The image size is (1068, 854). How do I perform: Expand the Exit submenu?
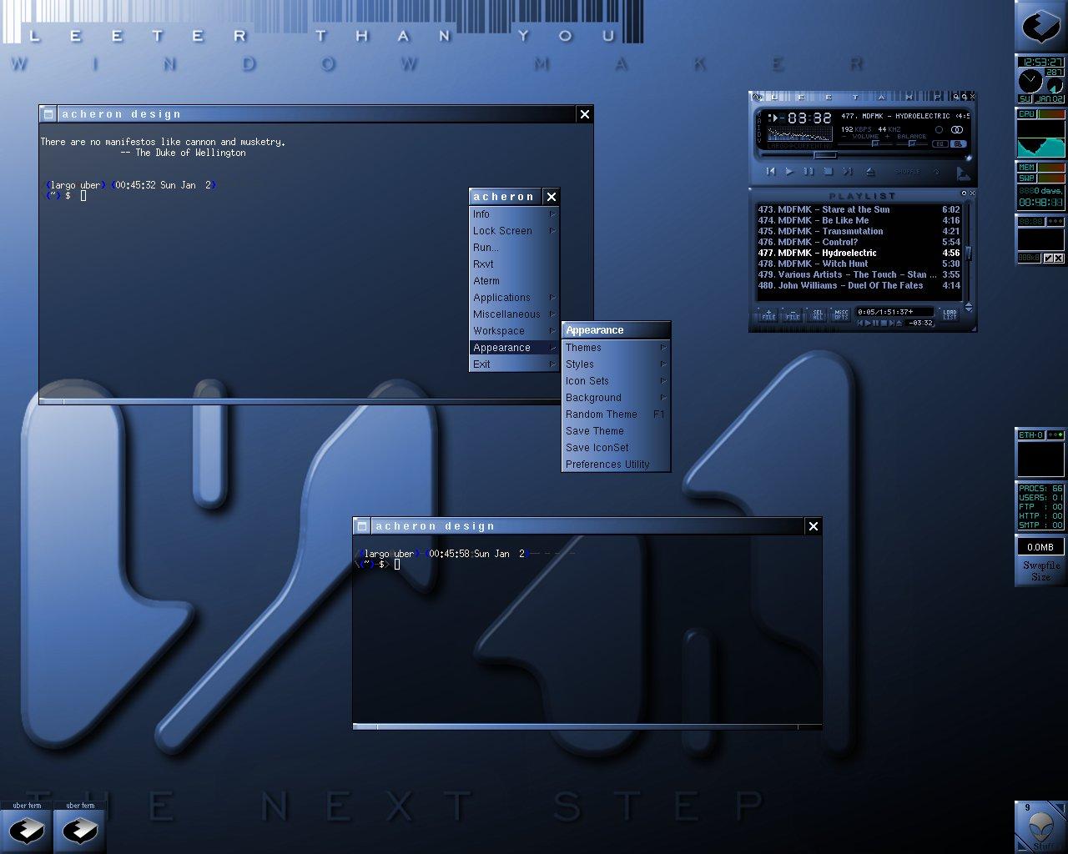(x=514, y=364)
